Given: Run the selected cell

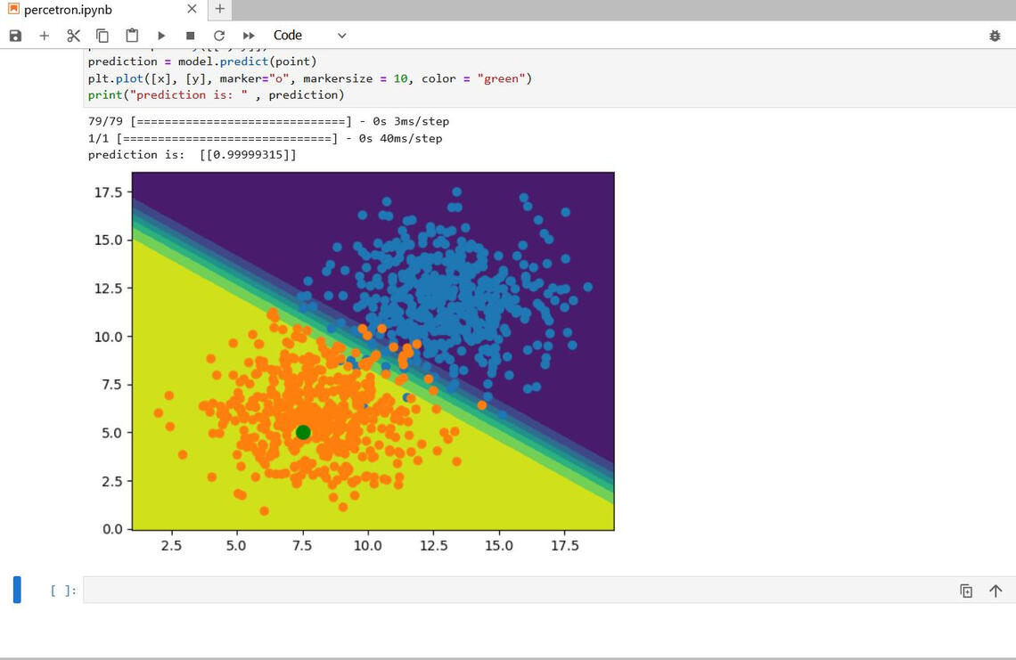Looking at the screenshot, I should click(160, 35).
